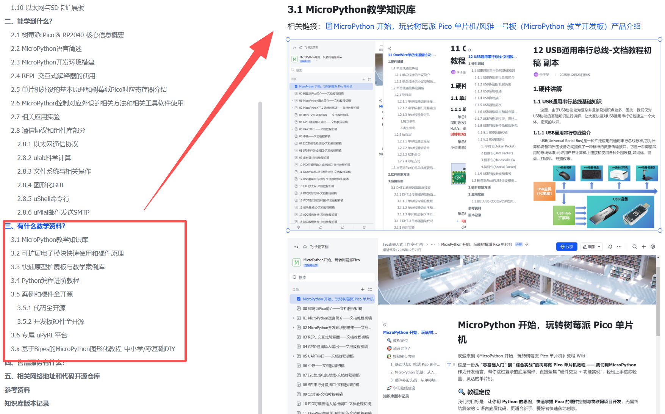Screen dimensions: 665x414
Task: Open the ... more actions menu in the top bar
Action: pyautogui.click(x=619, y=246)
